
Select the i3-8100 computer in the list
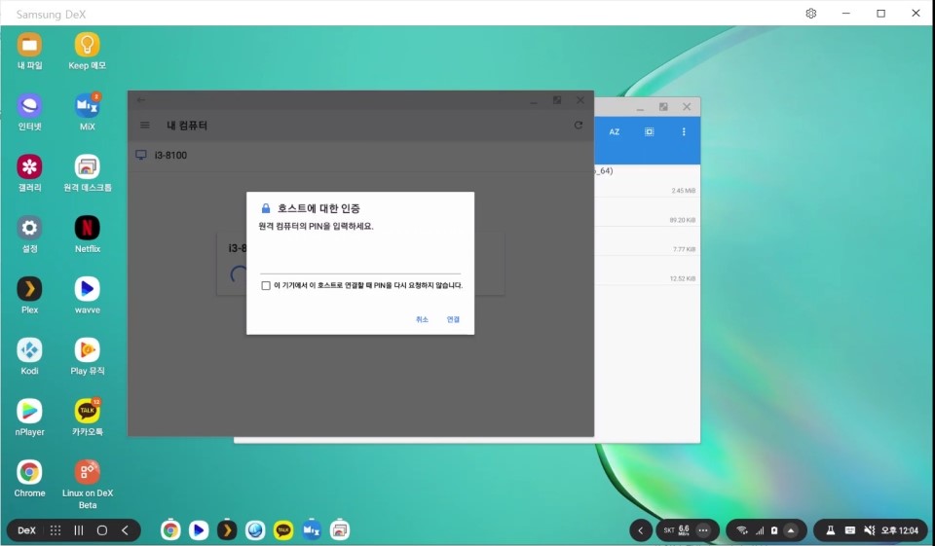pyautogui.click(x=360, y=155)
